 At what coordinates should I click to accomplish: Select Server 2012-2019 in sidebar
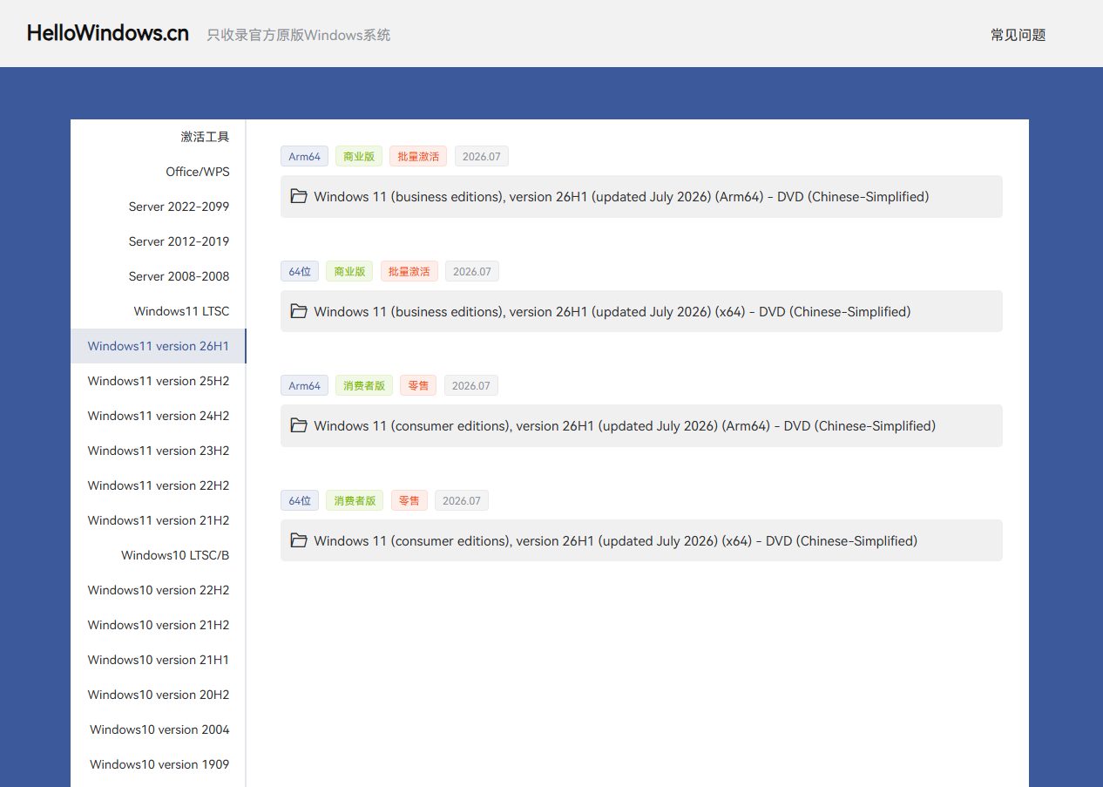(x=159, y=241)
